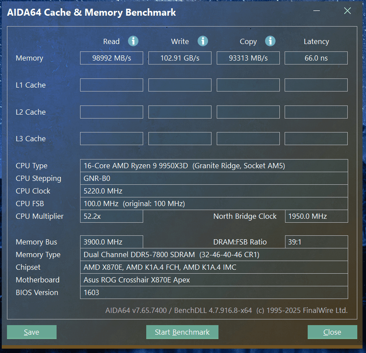This screenshot has height=353, width=366.
Task: Select Memory Write value 102.91 GB/s
Action: click(x=180, y=58)
